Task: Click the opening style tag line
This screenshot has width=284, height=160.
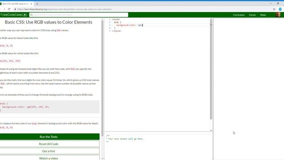Action: click(116, 19)
